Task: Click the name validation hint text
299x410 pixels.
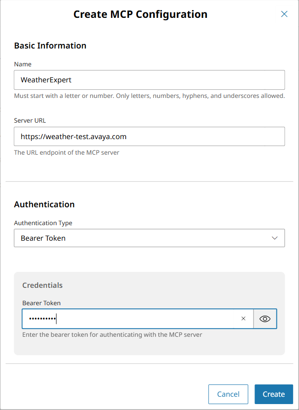Action: 149,96
